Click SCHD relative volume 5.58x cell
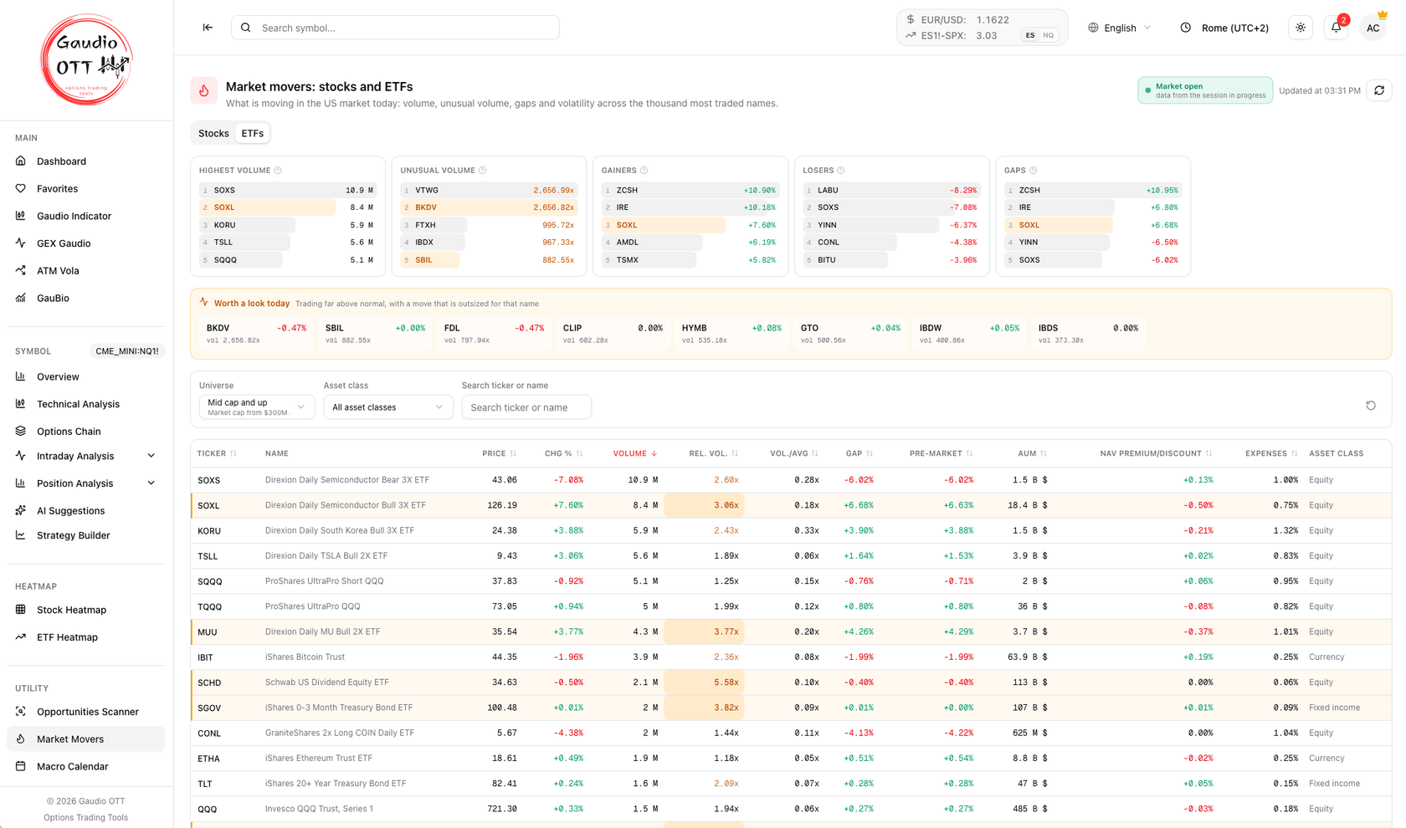This screenshot has height=828, width=1406. coord(704,682)
